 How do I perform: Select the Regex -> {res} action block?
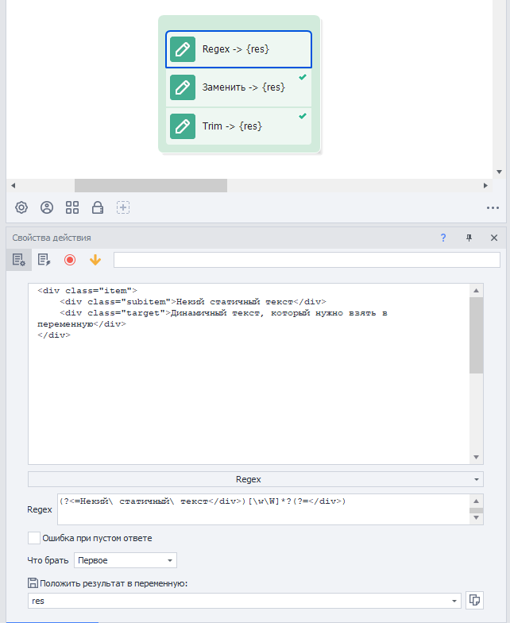click(x=238, y=49)
